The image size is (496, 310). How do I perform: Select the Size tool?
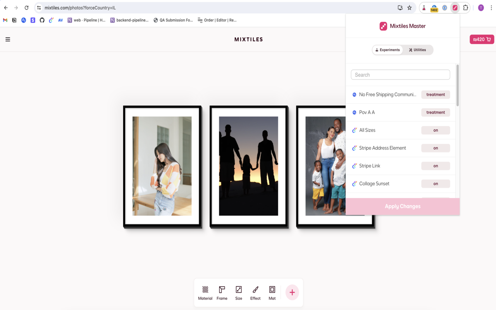point(238,292)
